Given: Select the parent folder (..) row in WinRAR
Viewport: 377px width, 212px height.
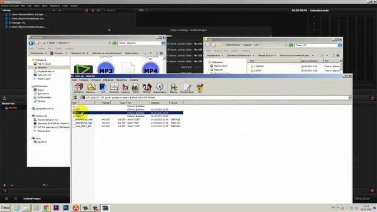Looking at the screenshot, I should (x=128, y=106).
